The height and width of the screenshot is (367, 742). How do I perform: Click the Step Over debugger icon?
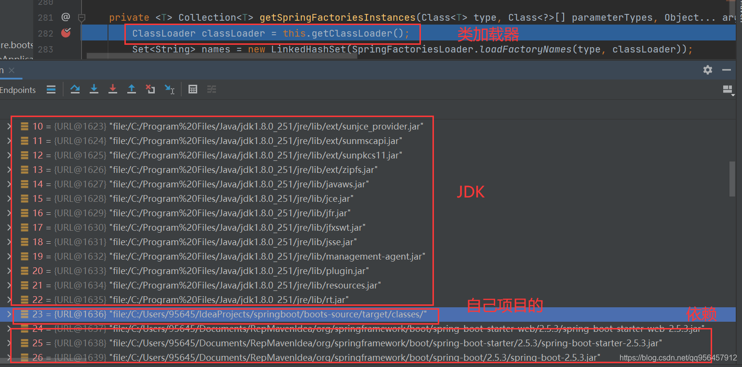(x=75, y=89)
